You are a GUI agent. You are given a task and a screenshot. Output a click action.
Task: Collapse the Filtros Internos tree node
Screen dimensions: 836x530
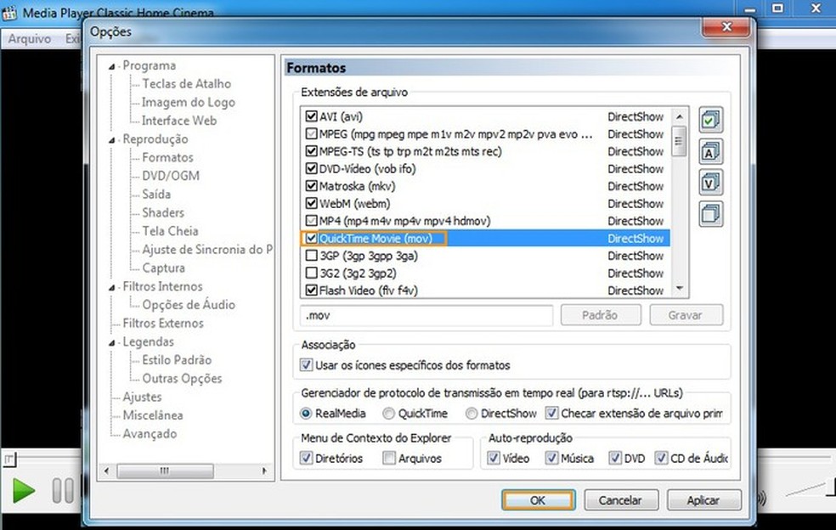111,287
